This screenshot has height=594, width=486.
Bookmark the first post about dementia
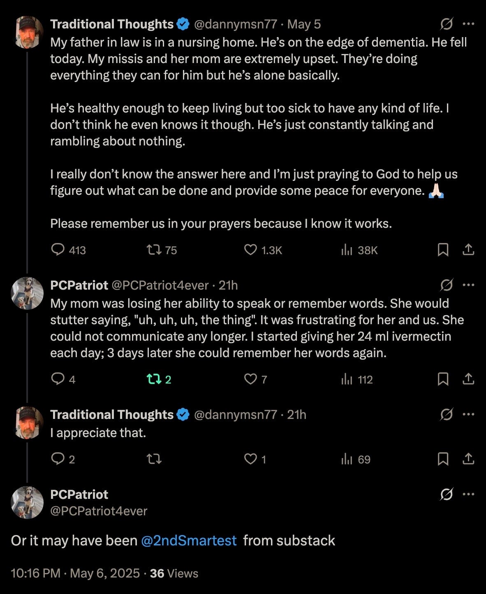point(443,250)
